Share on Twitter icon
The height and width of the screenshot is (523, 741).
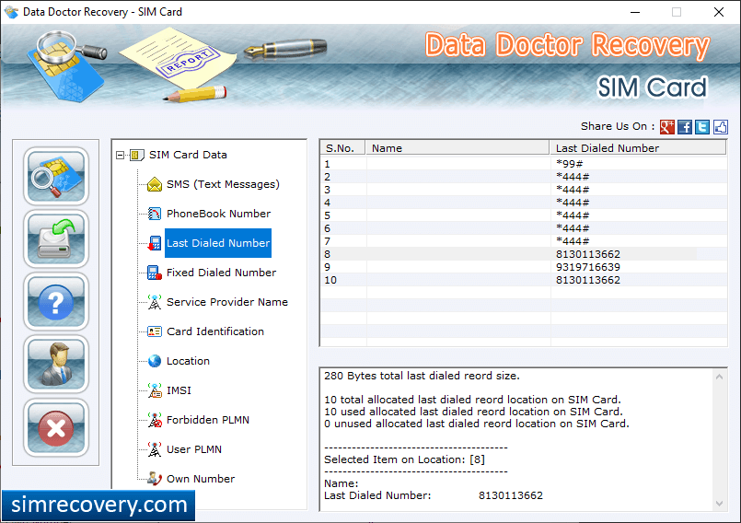(x=702, y=127)
